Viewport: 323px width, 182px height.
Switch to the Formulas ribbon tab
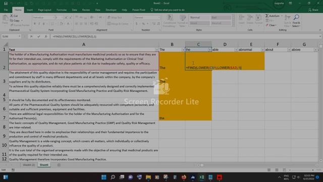(x=62, y=10)
